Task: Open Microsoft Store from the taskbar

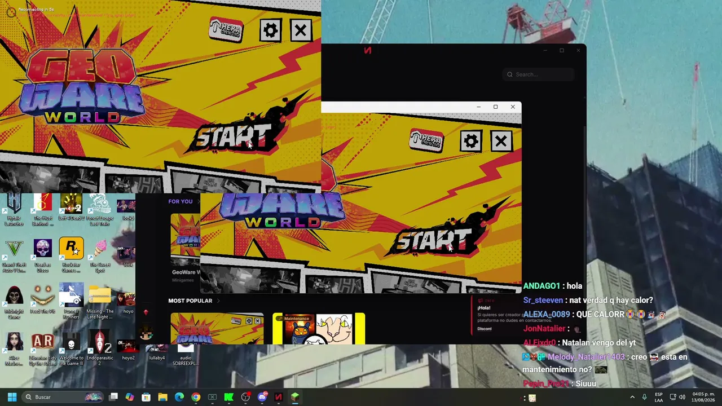Action: point(146,397)
